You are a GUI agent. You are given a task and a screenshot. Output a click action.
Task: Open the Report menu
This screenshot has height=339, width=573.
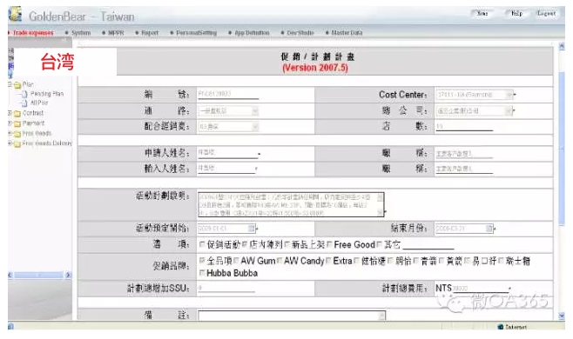pos(150,33)
